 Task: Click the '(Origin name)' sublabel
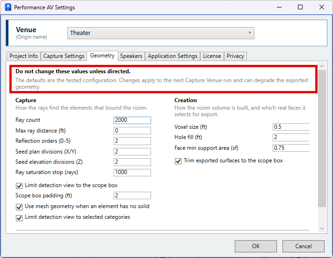click(31, 37)
